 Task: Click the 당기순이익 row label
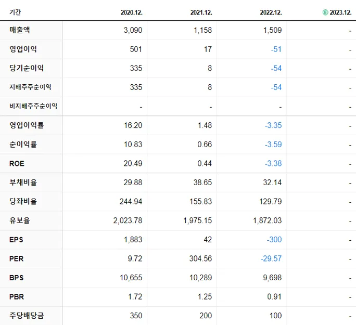pyautogui.click(x=27, y=68)
